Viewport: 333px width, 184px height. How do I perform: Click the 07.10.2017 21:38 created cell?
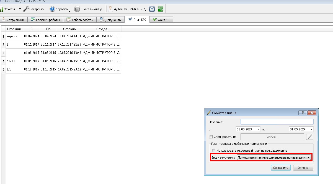click(x=69, y=44)
